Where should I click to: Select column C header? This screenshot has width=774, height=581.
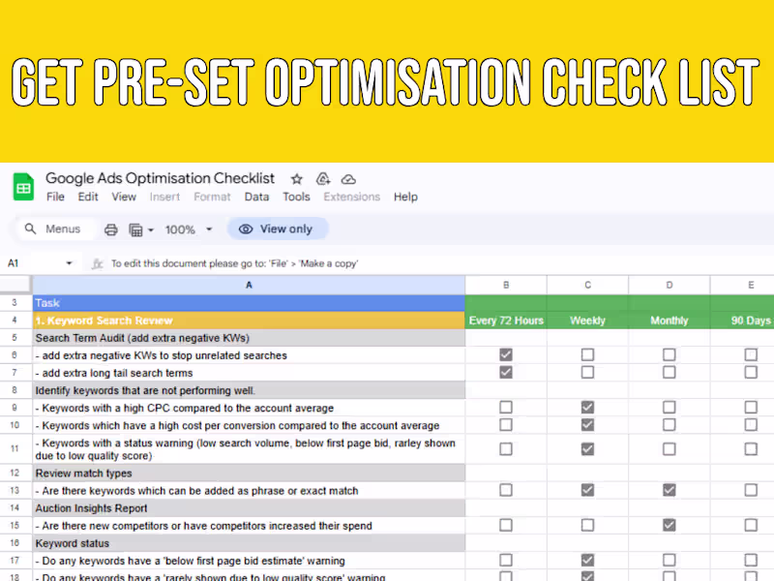(x=587, y=285)
